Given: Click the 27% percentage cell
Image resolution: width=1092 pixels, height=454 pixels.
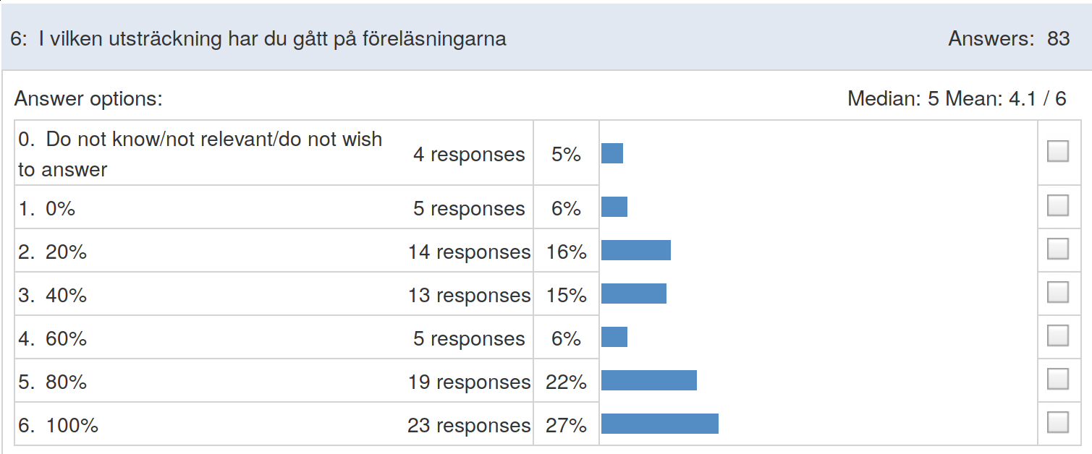Looking at the screenshot, I should tap(566, 426).
